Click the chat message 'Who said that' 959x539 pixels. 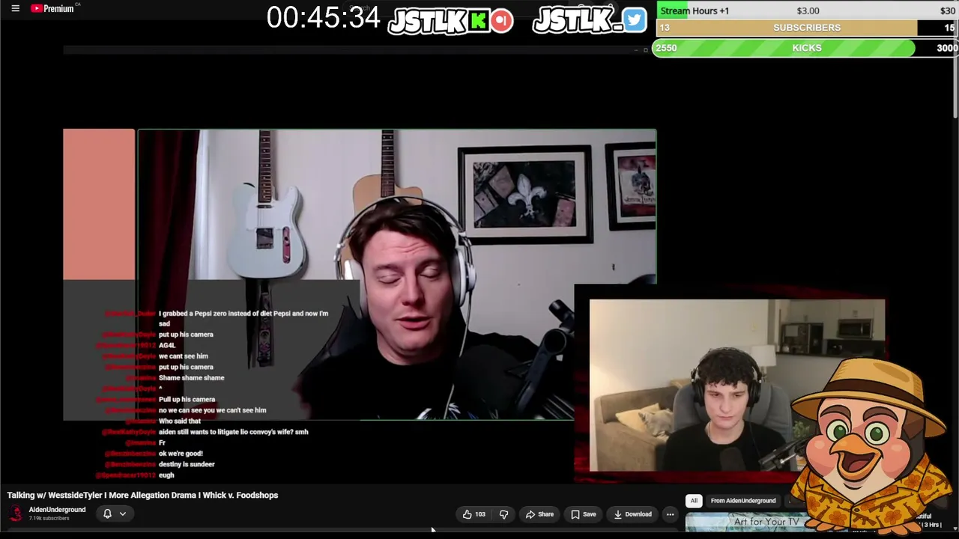click(x=179, y=421)
